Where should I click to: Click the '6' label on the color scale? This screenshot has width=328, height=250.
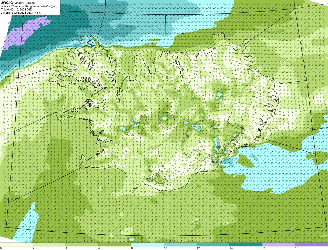[99, 248]
